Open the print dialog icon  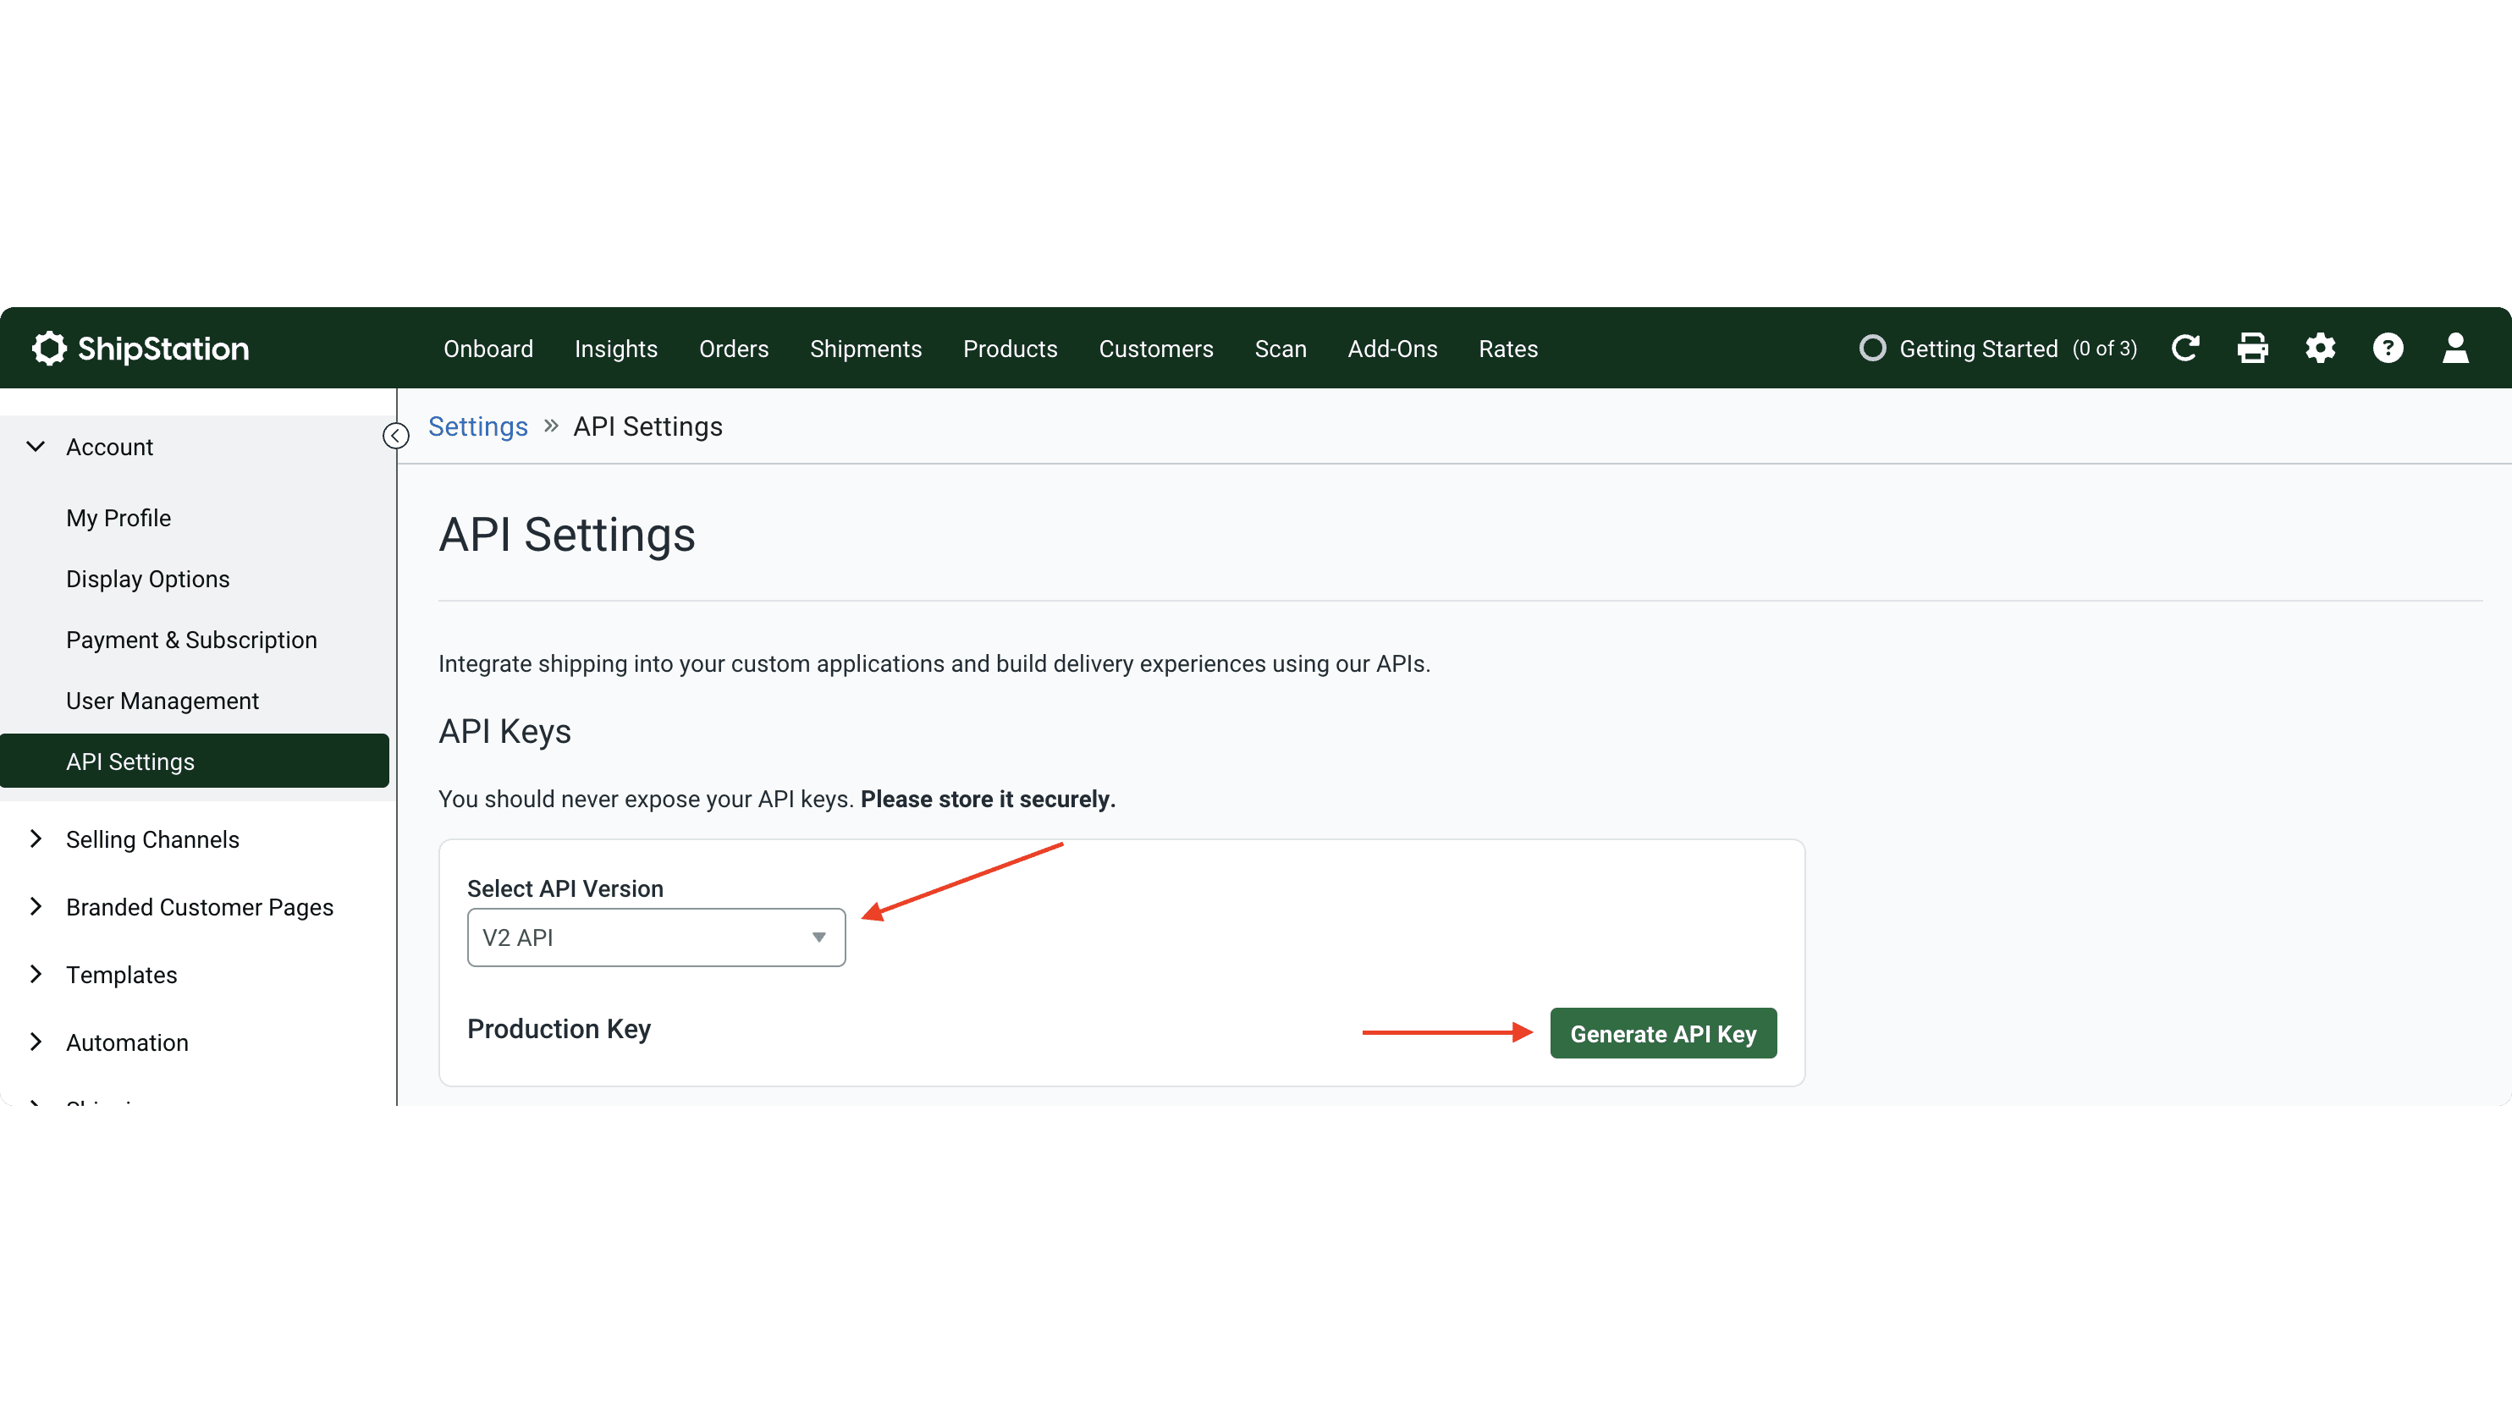point(2253,348)
